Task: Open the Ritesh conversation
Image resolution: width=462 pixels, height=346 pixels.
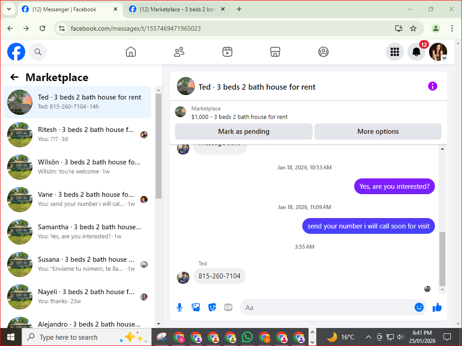Action: tap(77, 134)
